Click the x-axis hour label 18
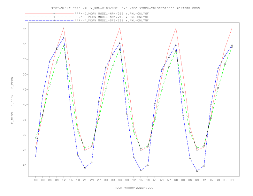 click(x=78, y=180)
